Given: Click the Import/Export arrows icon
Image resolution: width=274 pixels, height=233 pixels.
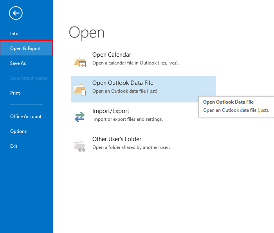Looking at the screenshot, I should click(x=80, y=117).
